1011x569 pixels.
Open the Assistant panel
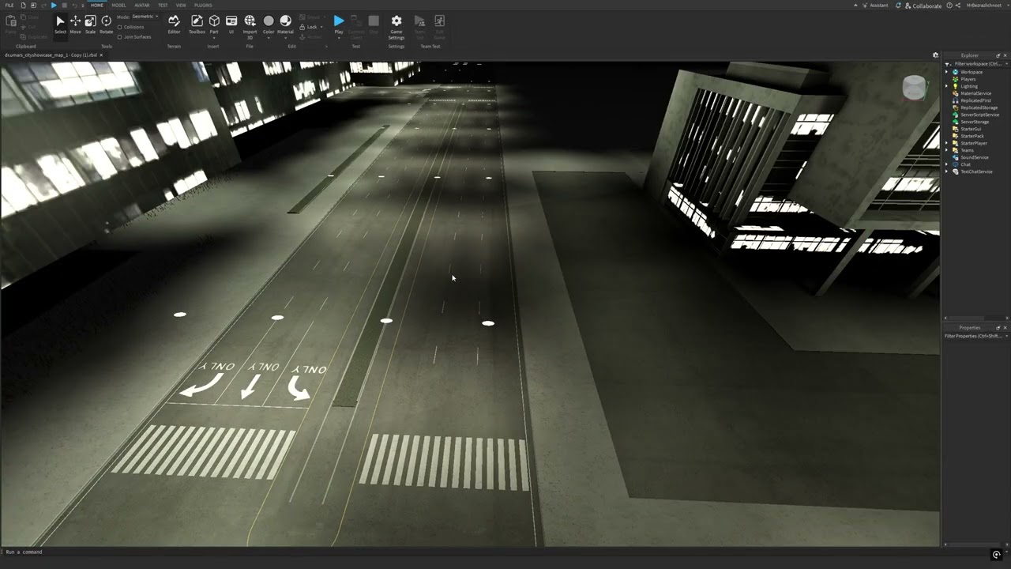tap(875, 6)
